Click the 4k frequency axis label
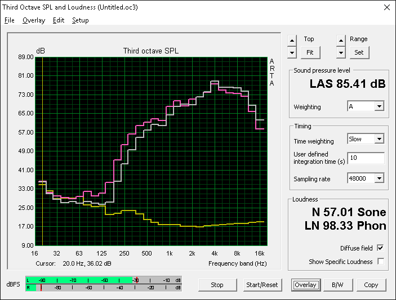396x300 pixels. tap(215, 253)
